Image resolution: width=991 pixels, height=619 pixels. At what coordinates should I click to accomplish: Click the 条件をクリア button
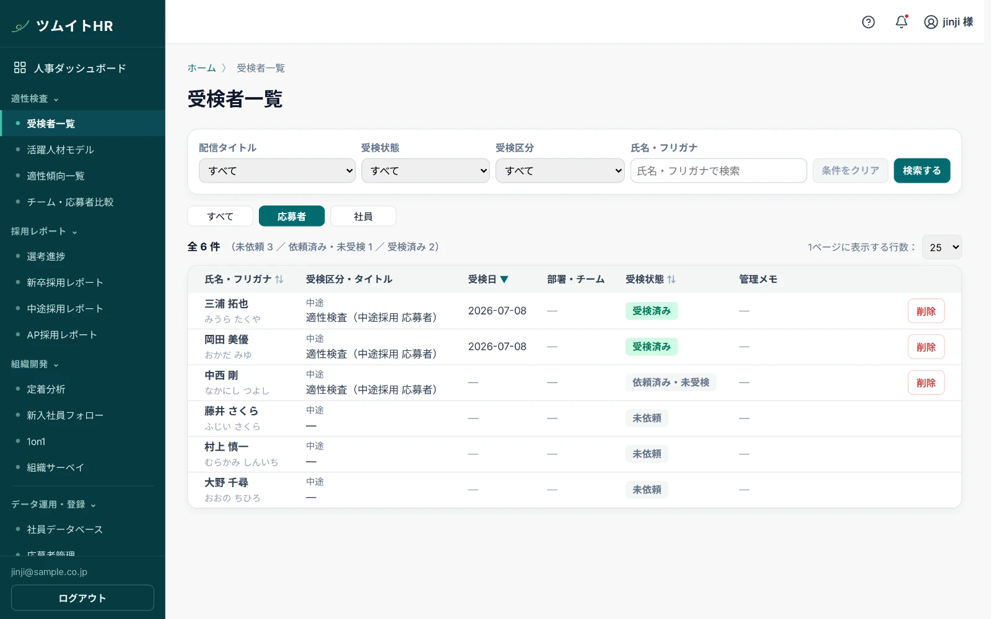coord(850,171)
